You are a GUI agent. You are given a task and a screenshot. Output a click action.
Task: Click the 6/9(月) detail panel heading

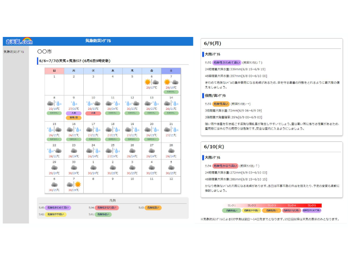coord(212,43)
